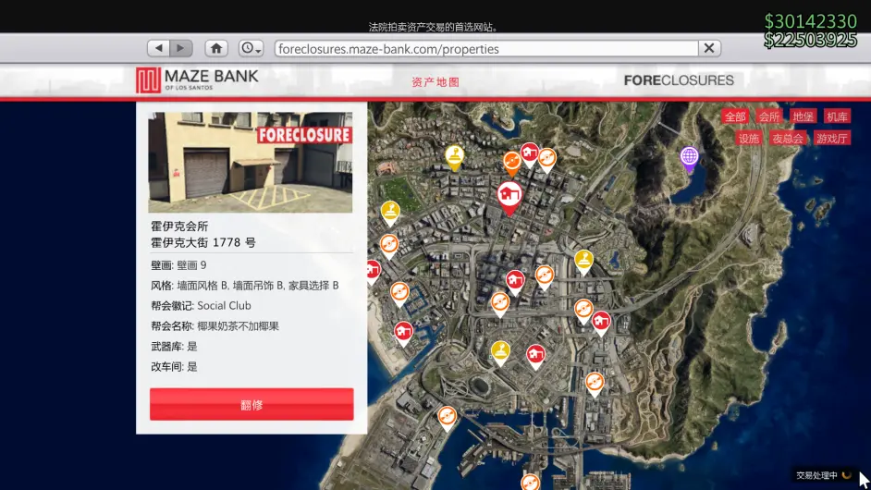Filter the map by 机库
Screen dimensions: 871x490
(837, 116)
